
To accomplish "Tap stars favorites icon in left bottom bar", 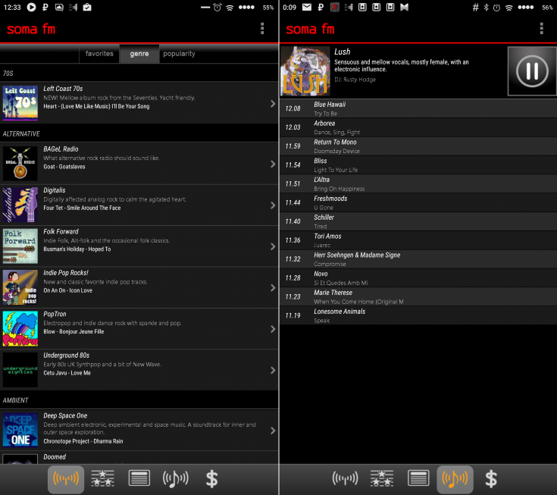I will click(x=102, y=478).
